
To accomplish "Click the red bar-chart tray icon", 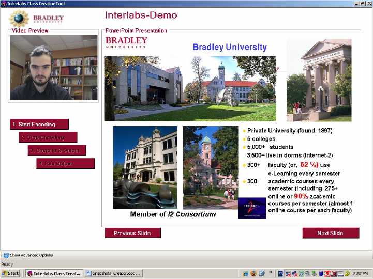I will tap(334, 274).
